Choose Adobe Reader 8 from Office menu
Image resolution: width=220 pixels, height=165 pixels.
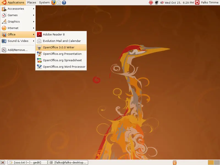[x=61, y=35]
